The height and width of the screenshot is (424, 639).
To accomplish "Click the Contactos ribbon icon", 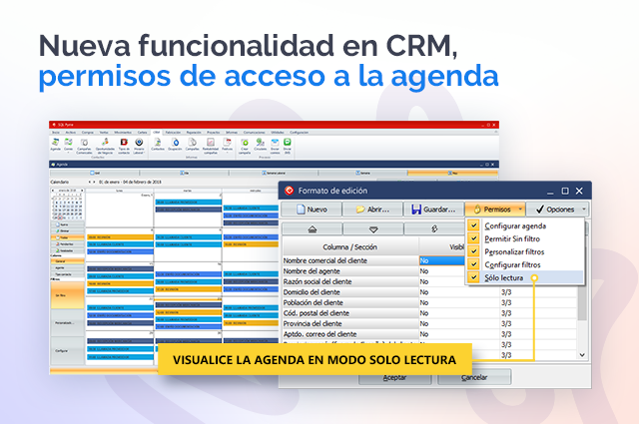I will [x=158, y=145].
